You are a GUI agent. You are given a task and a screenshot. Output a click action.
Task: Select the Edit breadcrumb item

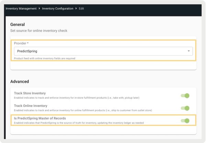click(81, 9)
